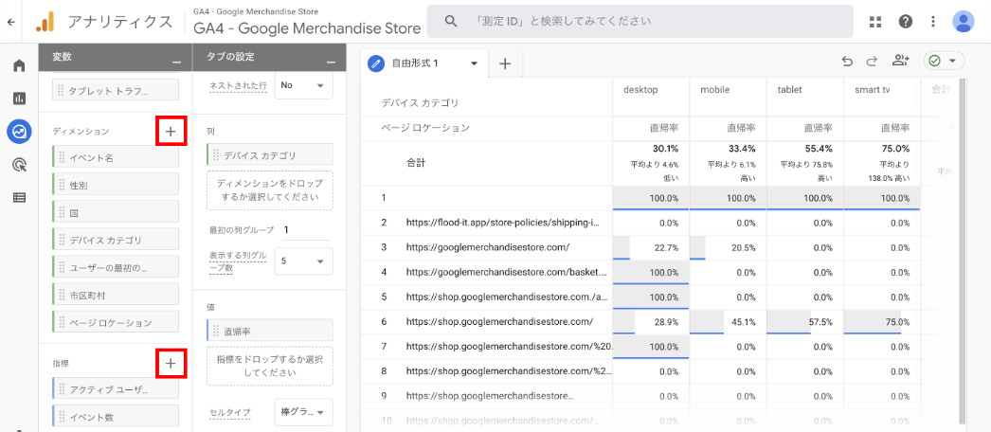Image resolution: width=991 pixels, height=432 pixels.
Task: Open Explore sidebar icon
Action: 19,132
